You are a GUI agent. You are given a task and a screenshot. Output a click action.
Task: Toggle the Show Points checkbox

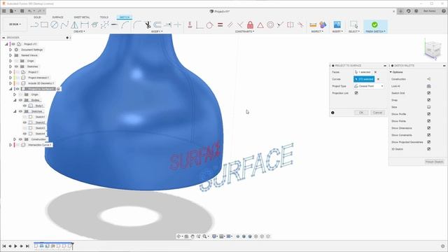click(428, 121)
